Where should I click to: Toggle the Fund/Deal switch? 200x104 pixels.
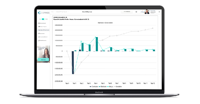point(43,19)
